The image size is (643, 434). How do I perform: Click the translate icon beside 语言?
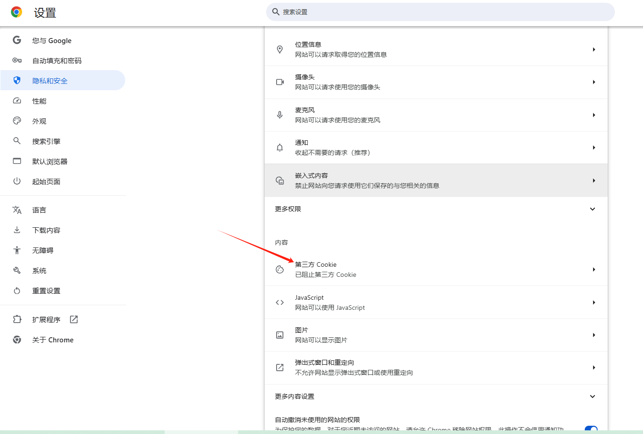click(17, 210)
